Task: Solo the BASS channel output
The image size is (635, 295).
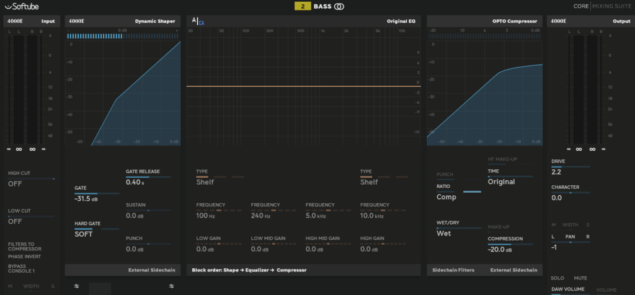Action: tap(559, 279)
